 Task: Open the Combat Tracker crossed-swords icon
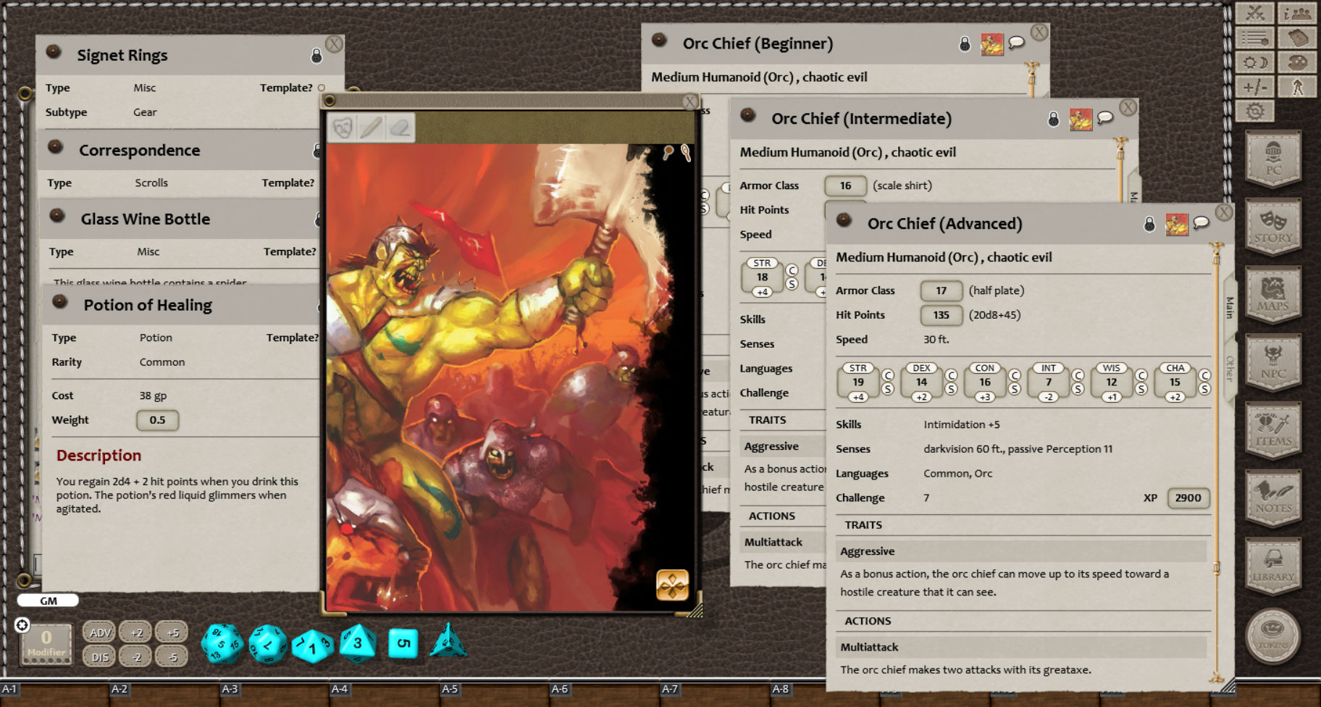[1254, 14]
